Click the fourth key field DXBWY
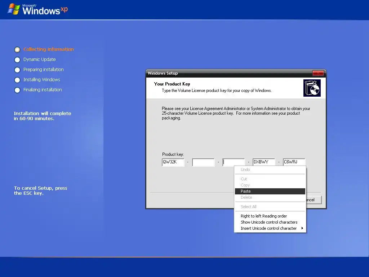 coord(264,162)
